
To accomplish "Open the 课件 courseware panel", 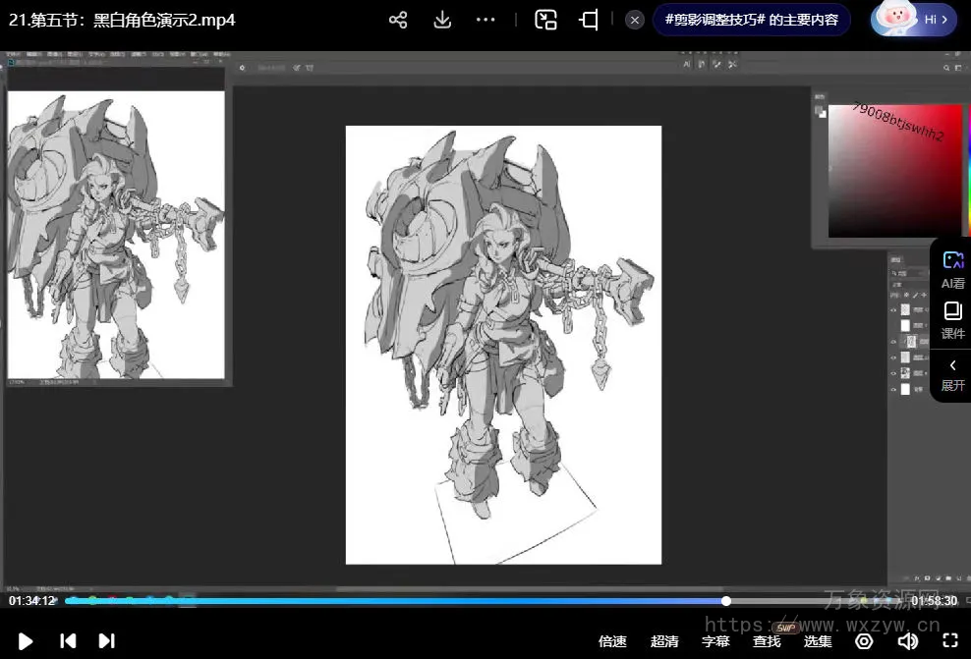I will coord(952,321).
